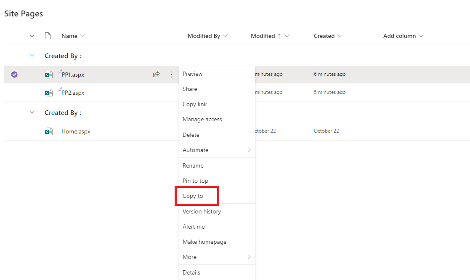470x280 pixels.
Task: Click the SharePoint page icon beside PP1.aspx
Action: coord(48,75)
